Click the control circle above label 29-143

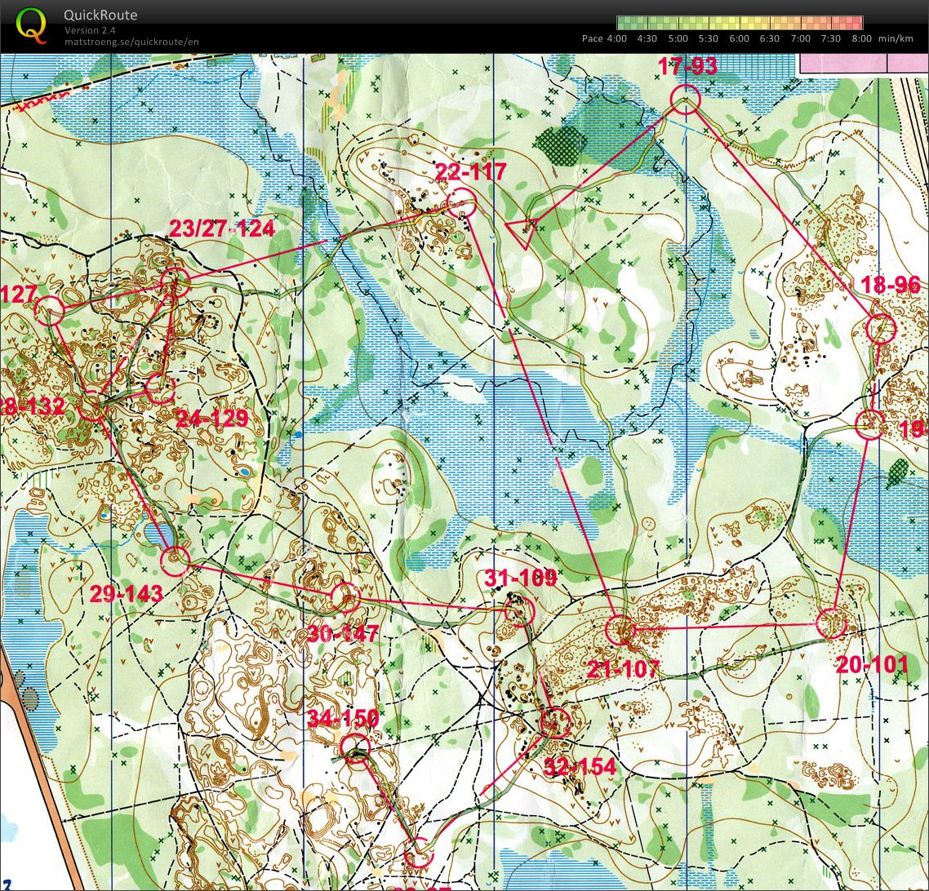click(176, 561)
